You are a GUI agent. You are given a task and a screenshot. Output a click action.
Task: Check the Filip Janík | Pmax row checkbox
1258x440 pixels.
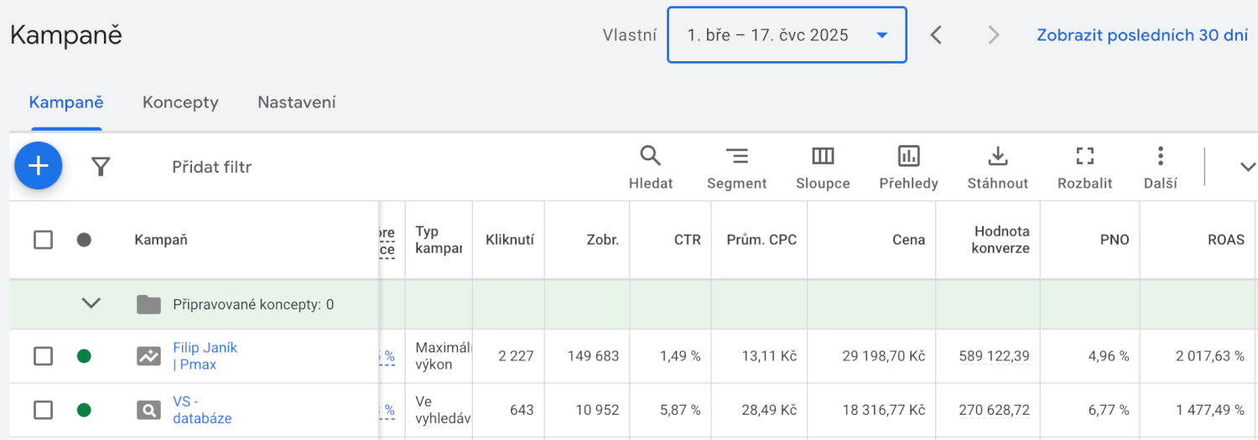(x=43, y=356)
